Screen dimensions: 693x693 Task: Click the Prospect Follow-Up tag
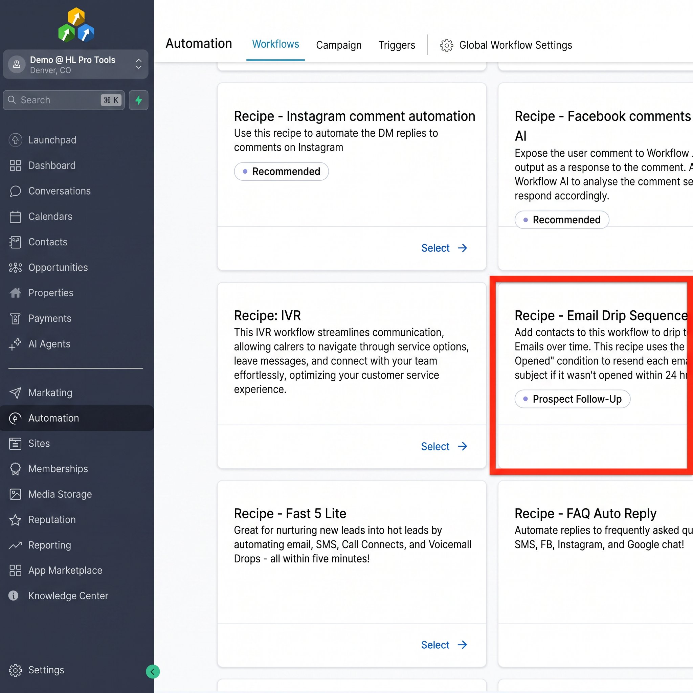(x=573, y=399)
